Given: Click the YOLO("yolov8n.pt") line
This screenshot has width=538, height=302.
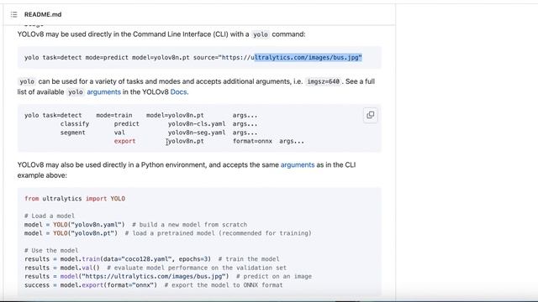Looking at the screenshot, I should [x=168, y=233].
